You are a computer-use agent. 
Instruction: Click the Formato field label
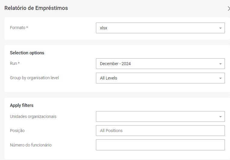(19, 28)
